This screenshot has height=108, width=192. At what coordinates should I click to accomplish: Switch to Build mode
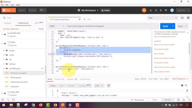(155, 100)
